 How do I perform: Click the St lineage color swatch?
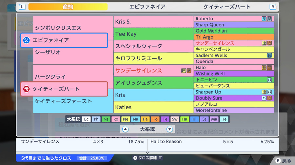[x=204, y=119]
